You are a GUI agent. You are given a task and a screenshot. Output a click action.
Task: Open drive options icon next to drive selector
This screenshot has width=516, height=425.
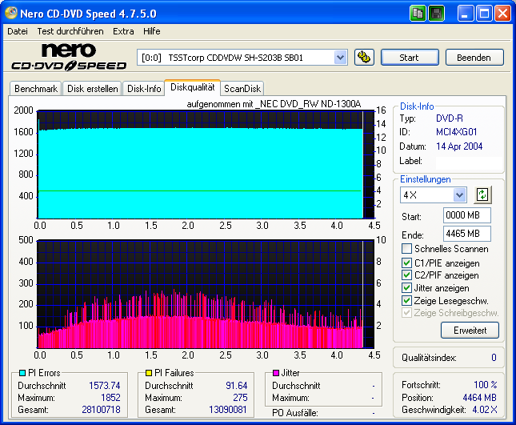pos(364,58)
